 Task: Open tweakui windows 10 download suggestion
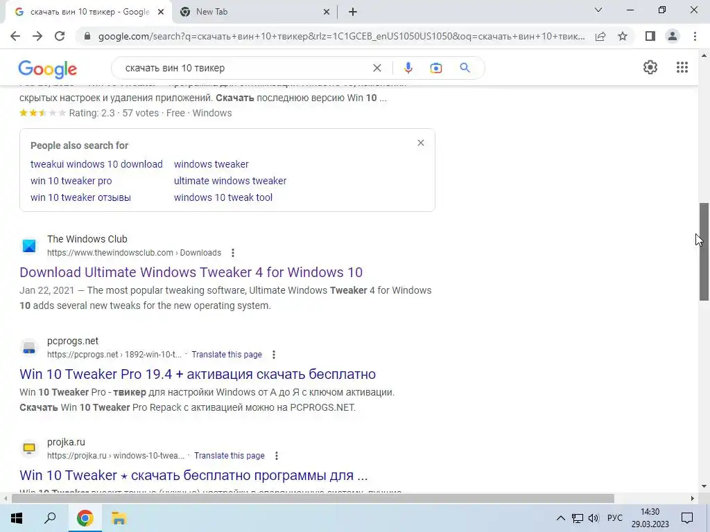(96, 164)
